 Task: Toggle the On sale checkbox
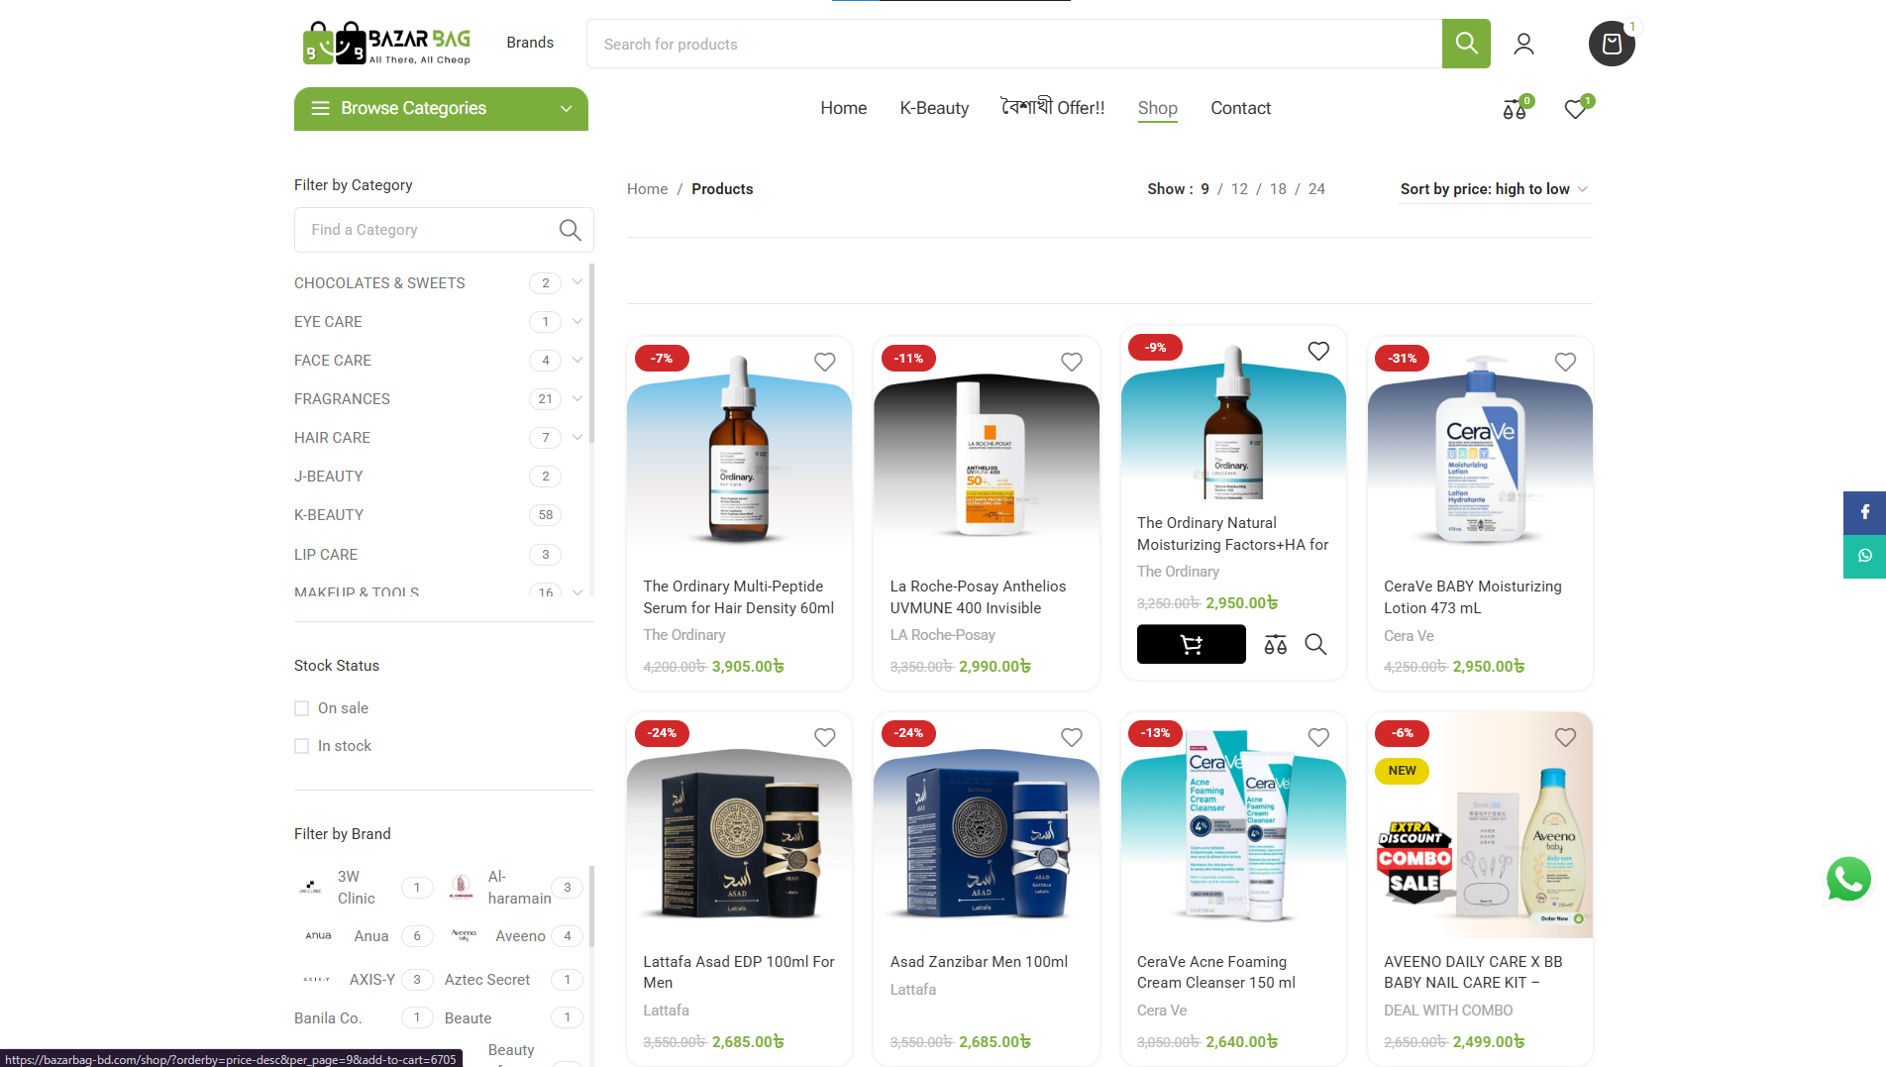pos(302,708)
